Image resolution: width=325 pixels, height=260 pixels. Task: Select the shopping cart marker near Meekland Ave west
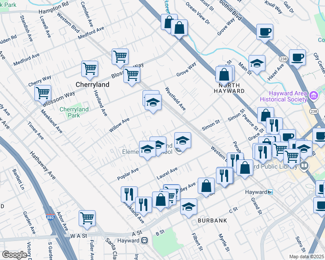tap(43, 93)
